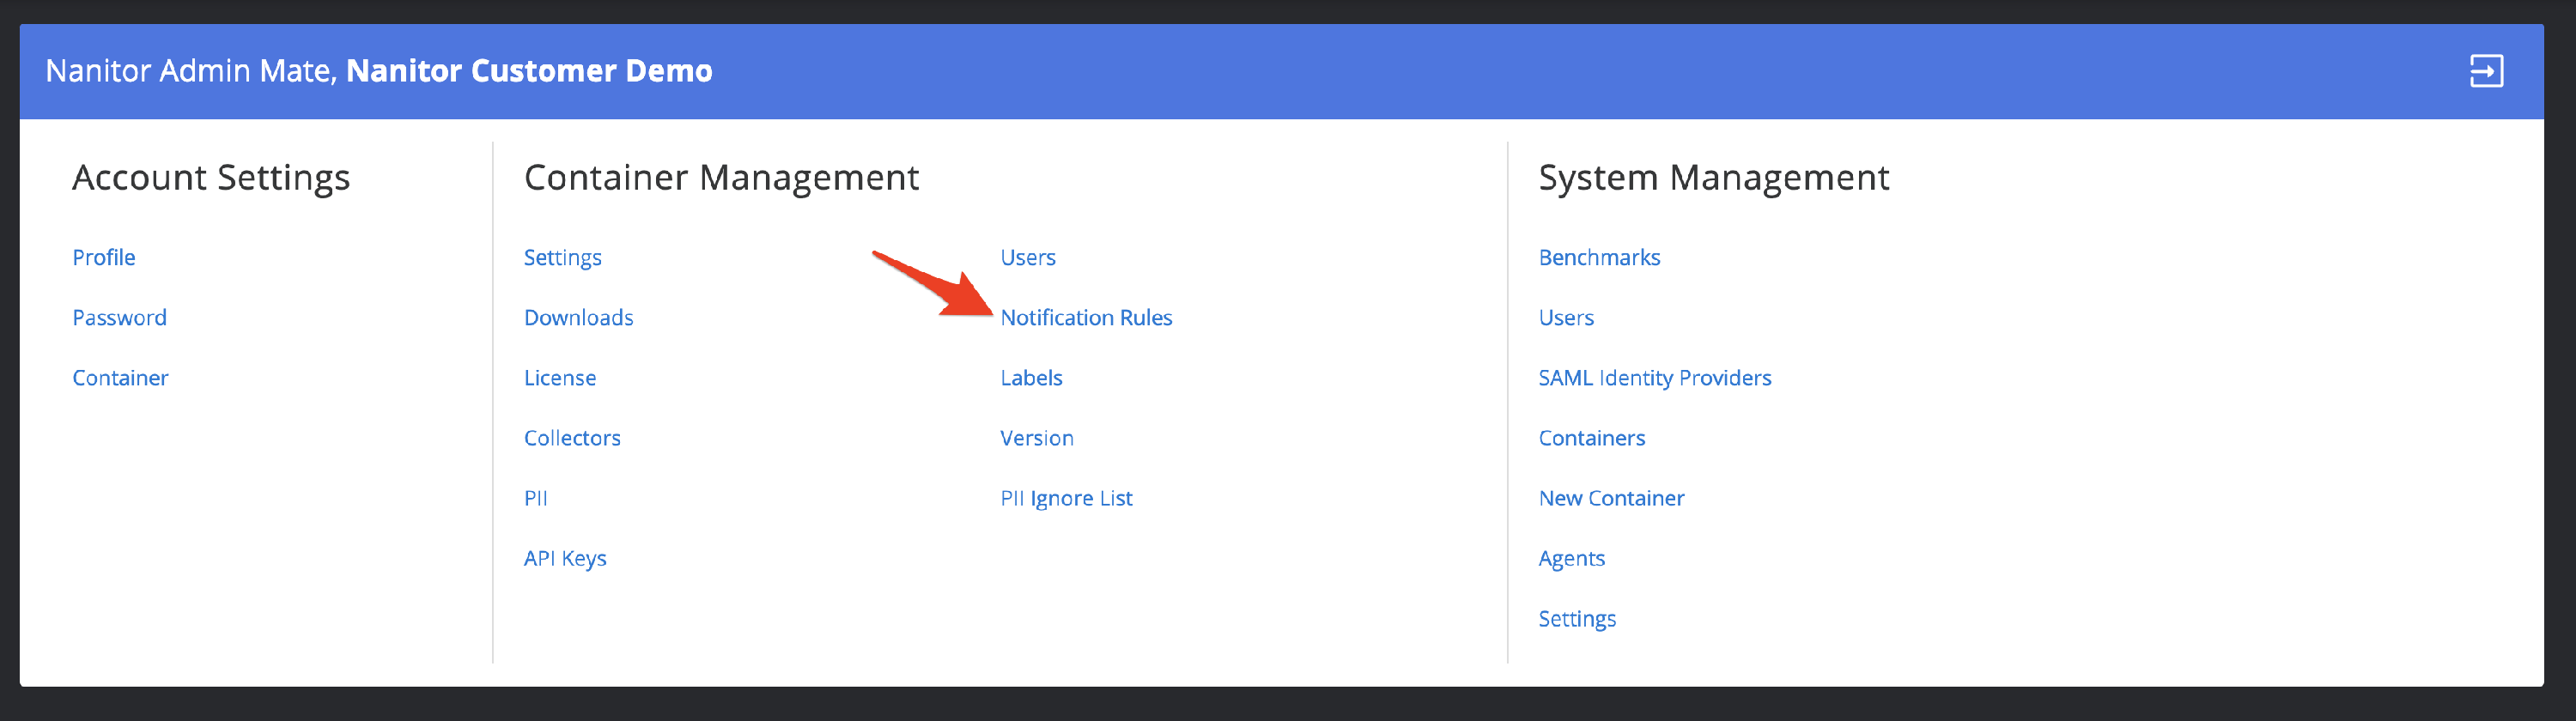Open the API Keys page

(565, 558)
